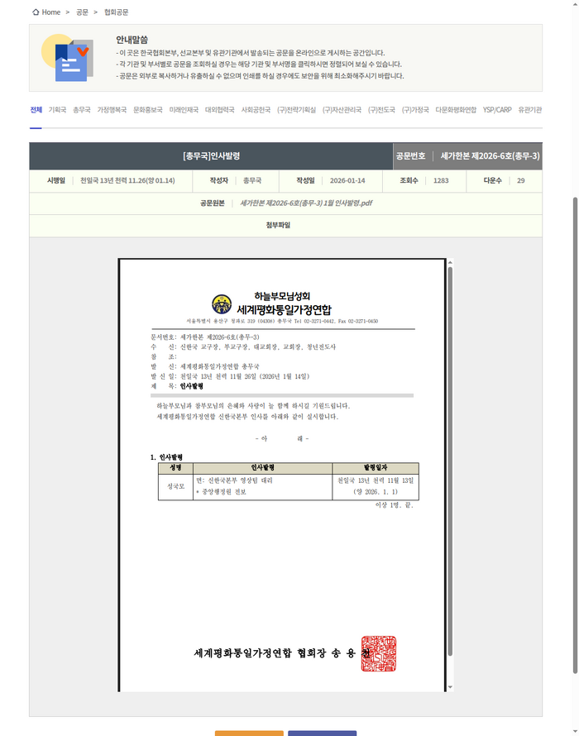The height and width of the screenshot is (736, 579).
Task: Select the (구)전도국 tab
Action: click(381, 110)
